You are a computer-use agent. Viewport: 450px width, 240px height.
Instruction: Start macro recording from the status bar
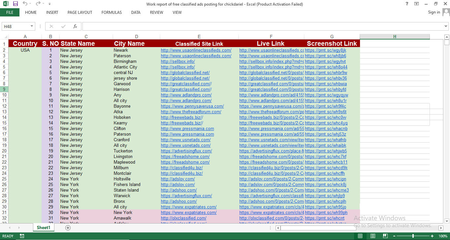[21, 236]
